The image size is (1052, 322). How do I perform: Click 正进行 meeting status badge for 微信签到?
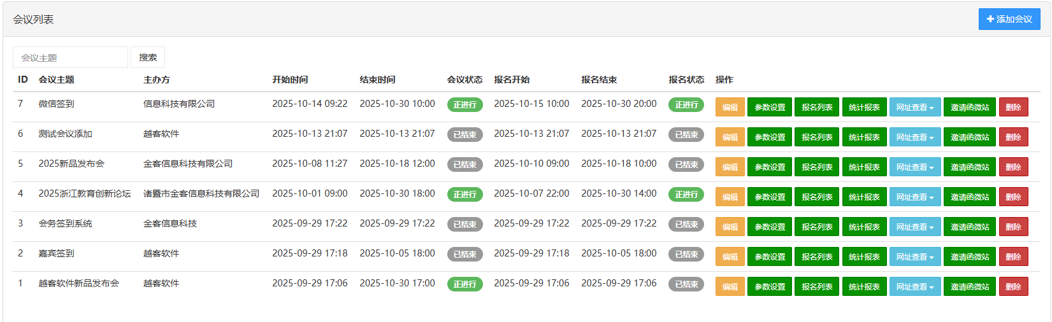(x=465, y=104)
